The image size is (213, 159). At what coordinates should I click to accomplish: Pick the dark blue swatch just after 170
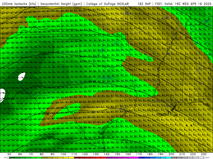[142, 158]
